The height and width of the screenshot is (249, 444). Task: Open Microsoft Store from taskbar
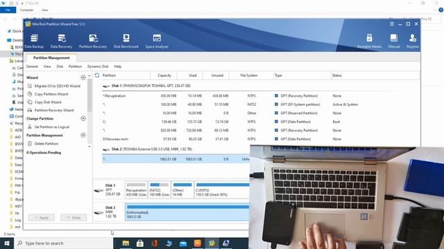[x=140, y=243]
